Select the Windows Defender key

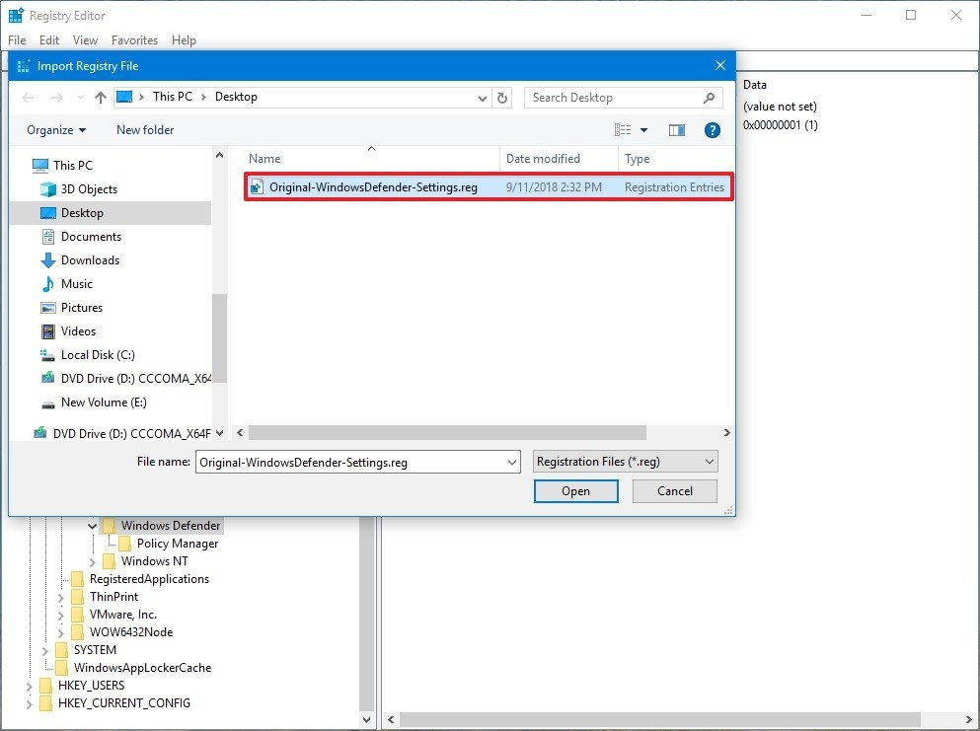pos(171,526)
